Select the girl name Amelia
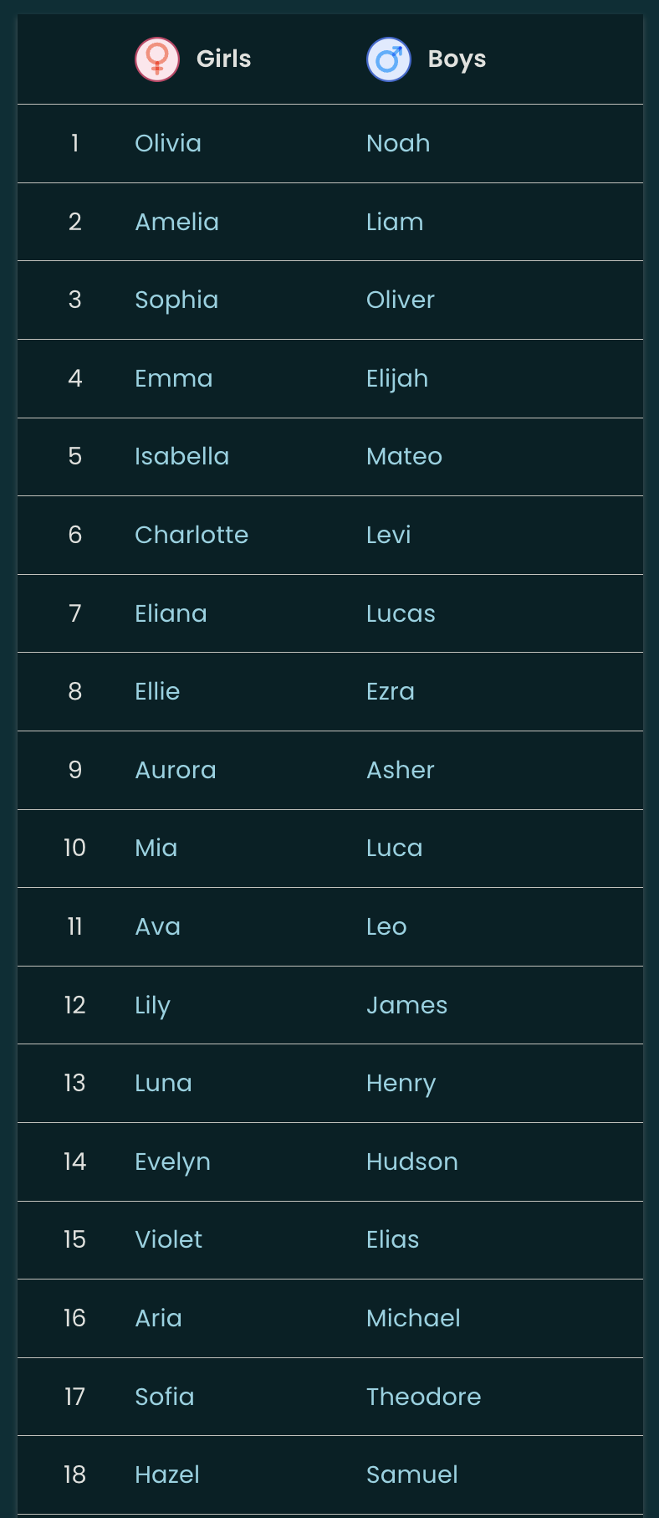The image size is (659, 1518). 176,222
